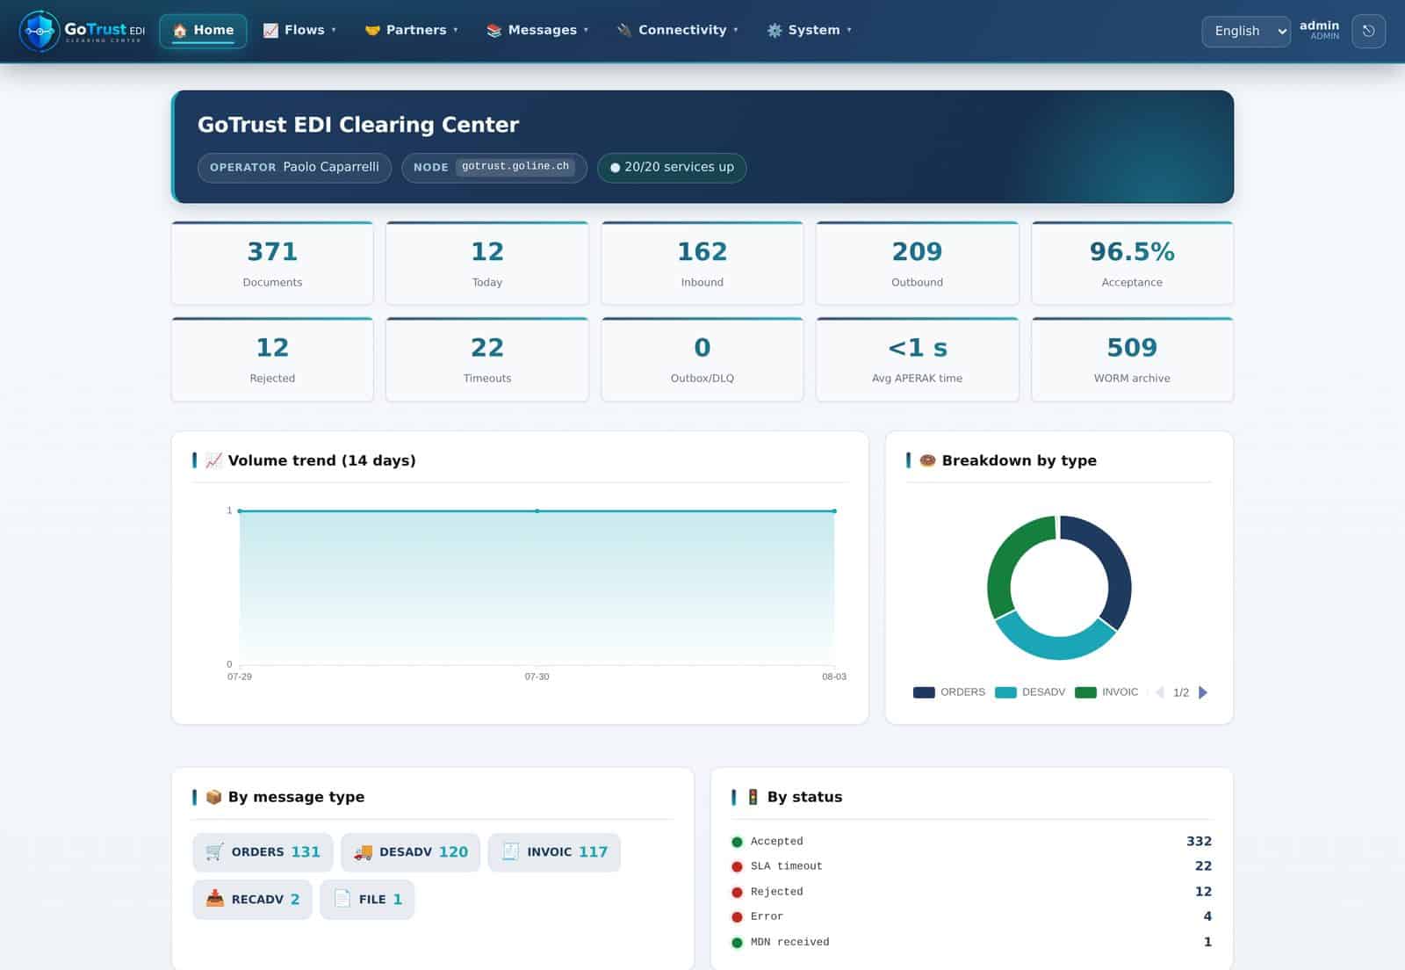1405x970 pixels.
Task: Click the Connectivity dropdown arrow
Action: point(736,31)
